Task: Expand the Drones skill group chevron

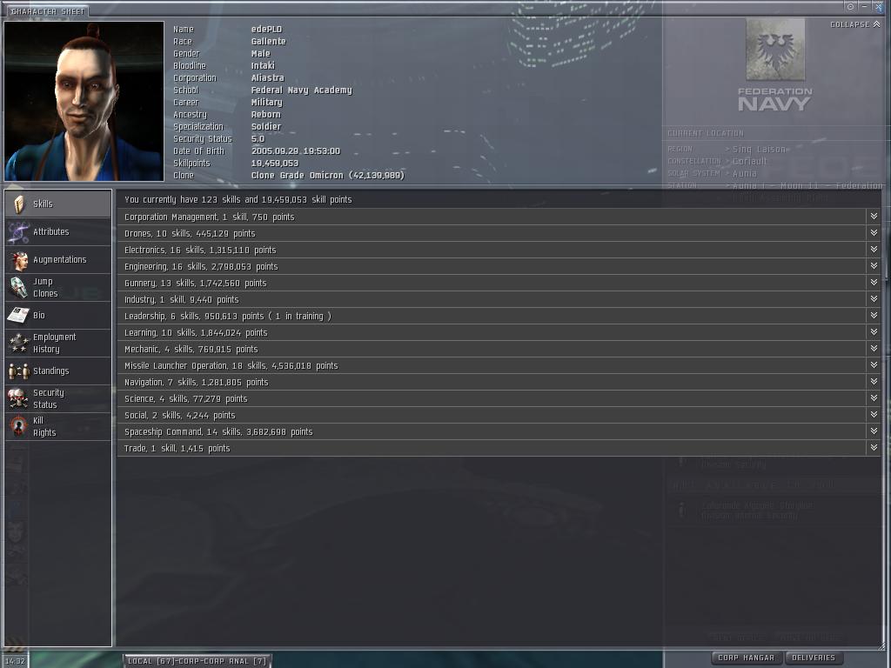Action: (874, 232)
